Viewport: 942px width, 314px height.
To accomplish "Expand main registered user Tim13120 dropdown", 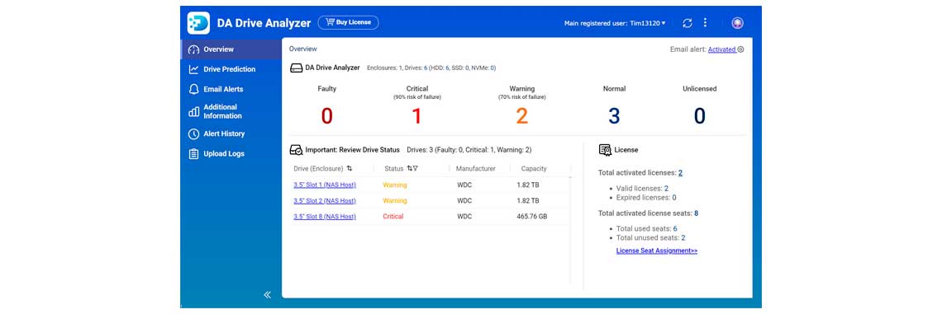I will (615, 23).
